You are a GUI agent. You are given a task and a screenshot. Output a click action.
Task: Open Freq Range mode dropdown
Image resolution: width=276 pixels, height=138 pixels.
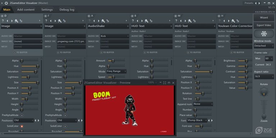coord(116,71)
